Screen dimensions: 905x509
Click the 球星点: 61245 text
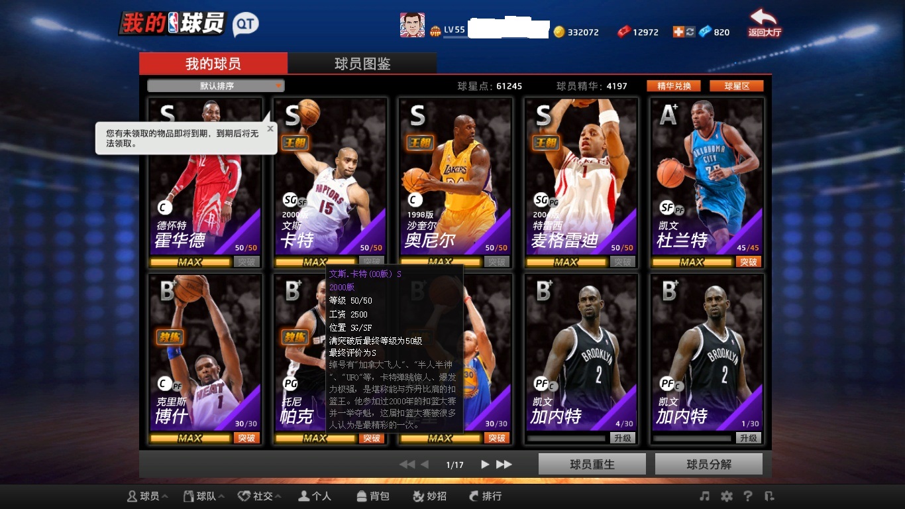pos(490,86)
